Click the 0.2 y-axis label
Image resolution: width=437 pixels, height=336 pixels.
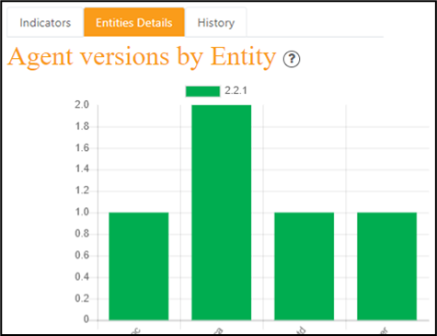(x=82, y=298)
